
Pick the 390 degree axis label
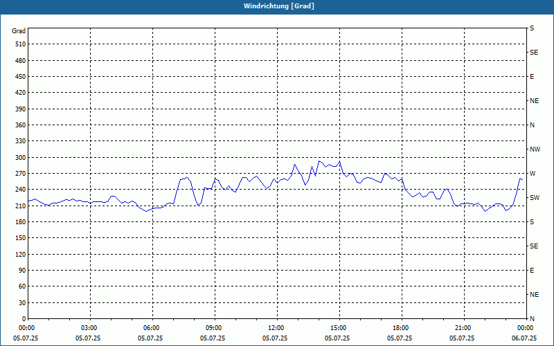[21, 109]
